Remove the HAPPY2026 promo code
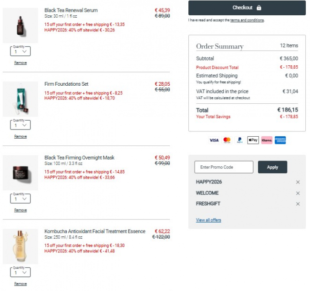This screenshot has height=291, width=310. click(x=298, y=182)
